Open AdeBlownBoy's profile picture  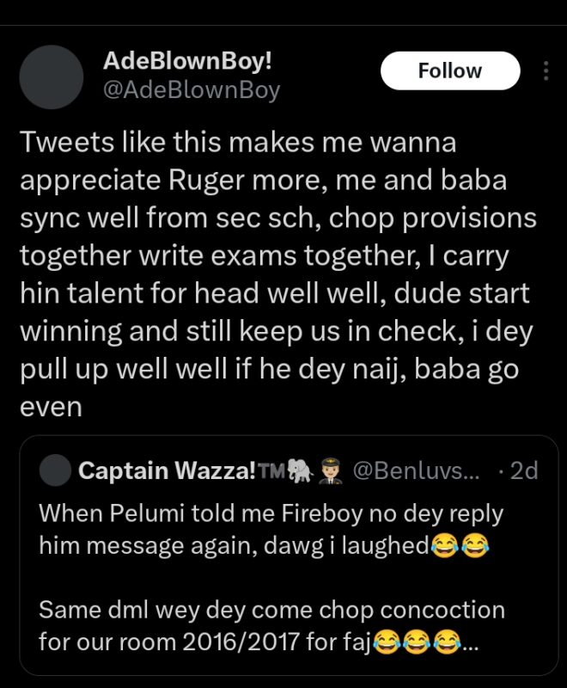point(51,77)
